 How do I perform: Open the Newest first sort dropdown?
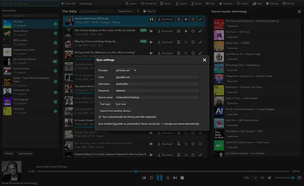point(128,12)
